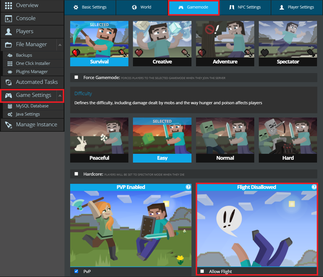323x277 pixels.
Task: Click the Players person icon in sidebar
Action: click(x=9, y=32)
